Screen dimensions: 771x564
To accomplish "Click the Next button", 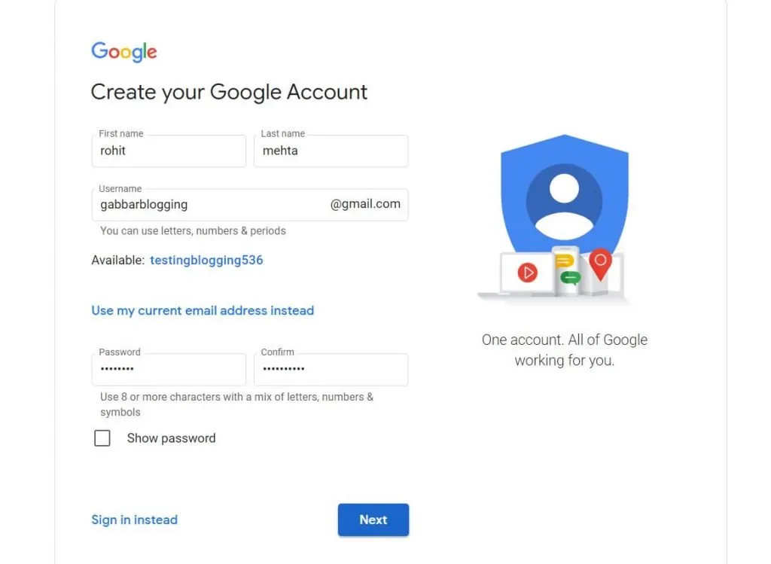I will point(373,520).
